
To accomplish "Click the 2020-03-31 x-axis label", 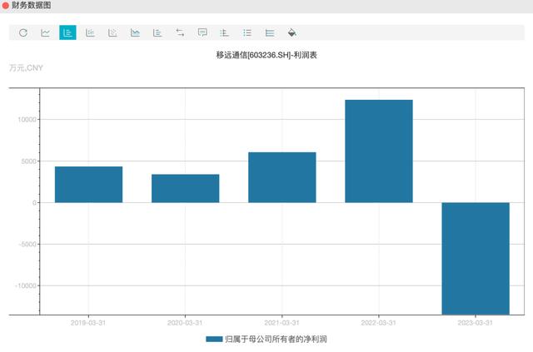I will (185, 323).
